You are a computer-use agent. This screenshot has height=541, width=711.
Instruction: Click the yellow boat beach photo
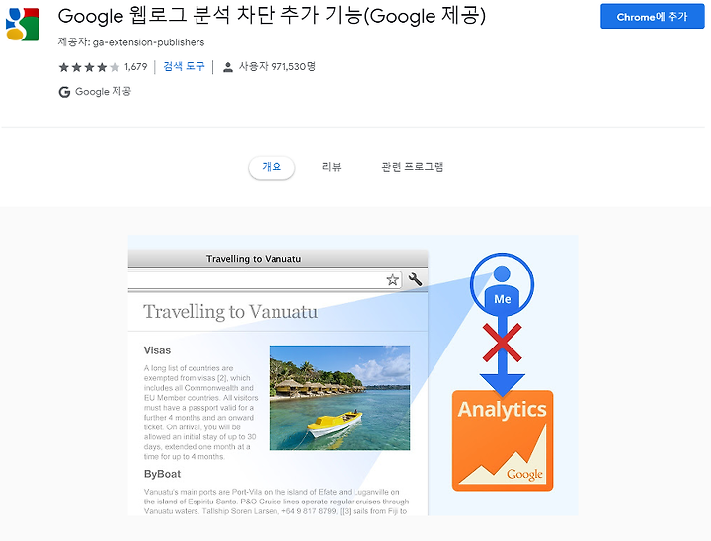pos(340,398)
